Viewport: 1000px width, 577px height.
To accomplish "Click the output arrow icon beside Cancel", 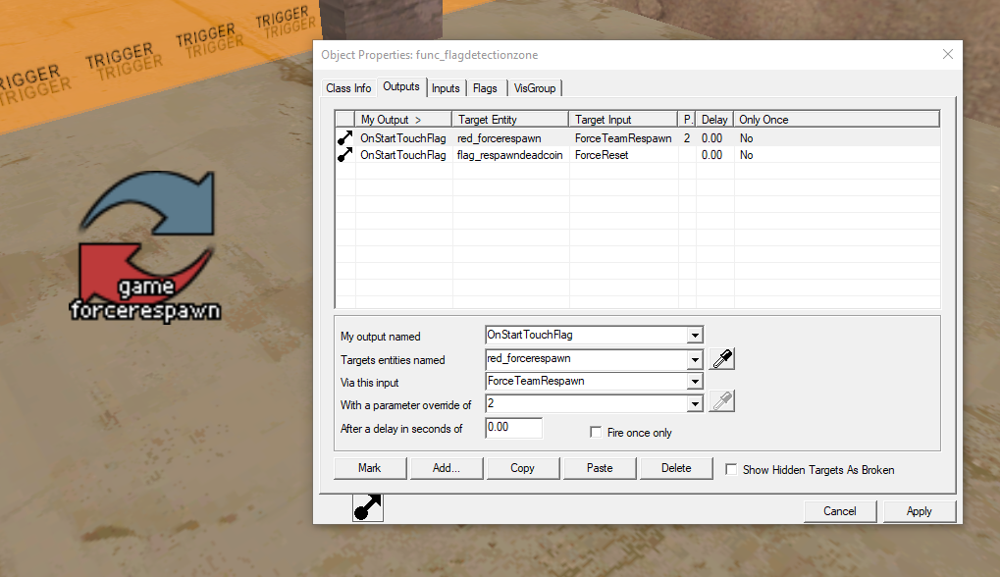I will (x=368, y=507).
